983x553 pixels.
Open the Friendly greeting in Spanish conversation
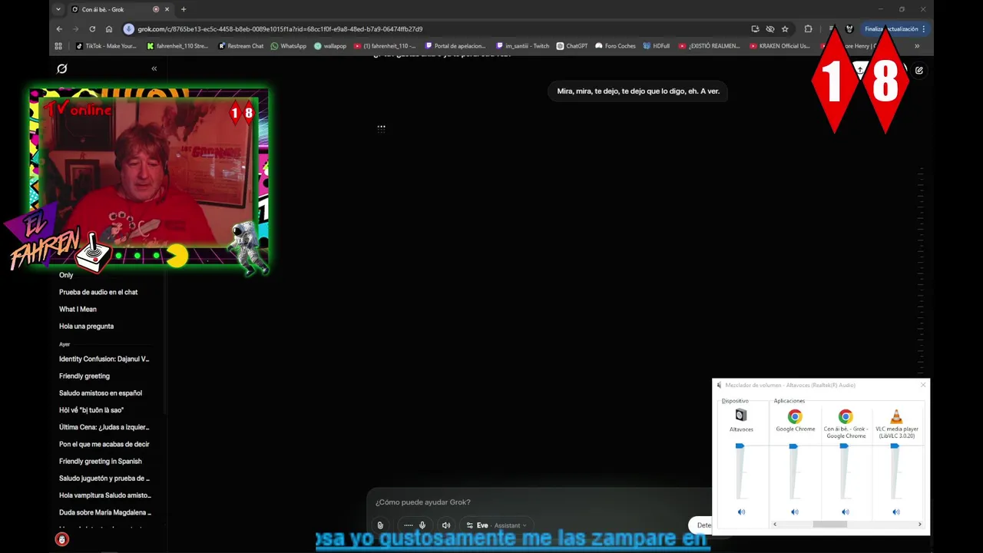click(x=101, y=461)
